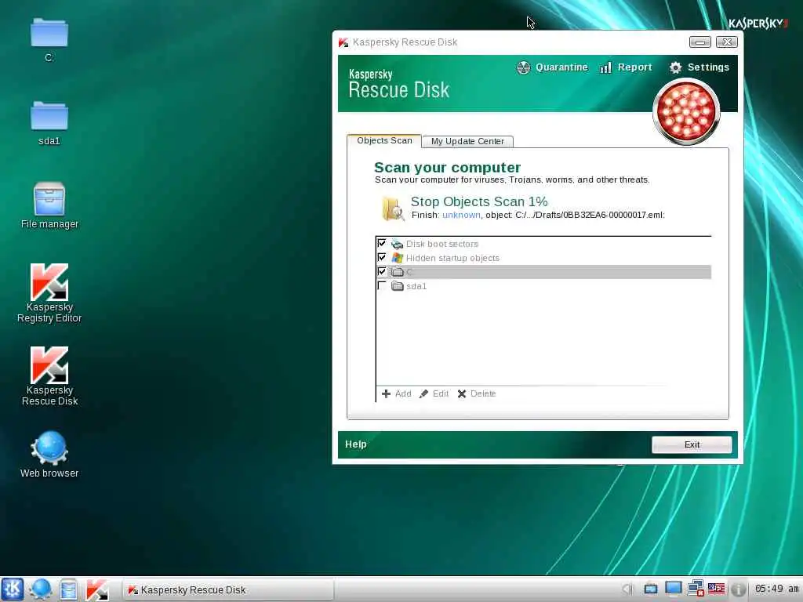Select the sda1 row in scan list

pyautogui.click(x=543, y=286)
